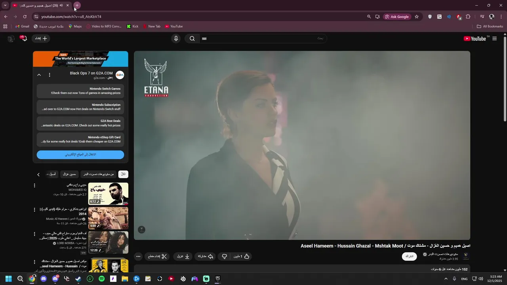Click the ETANA channel watermark in player

(141, 230)
